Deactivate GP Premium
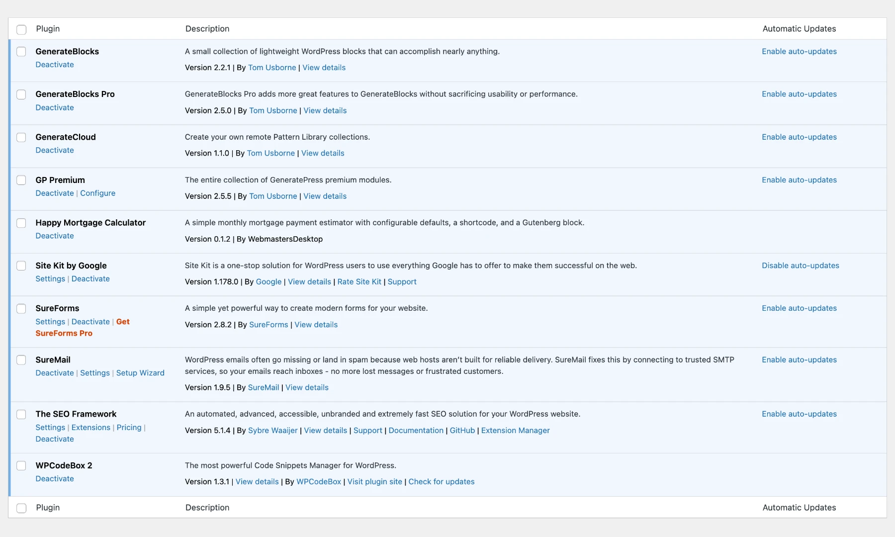 (x=55, y=193)
